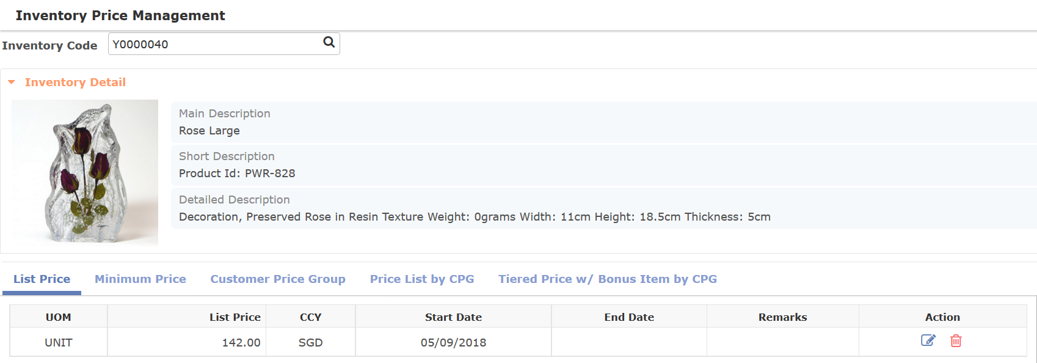This screenshot has width=1037, height=363.
Task: Click the 05/09/2018 start date cell
Action: pyautogui.click(x=453, y=343)
